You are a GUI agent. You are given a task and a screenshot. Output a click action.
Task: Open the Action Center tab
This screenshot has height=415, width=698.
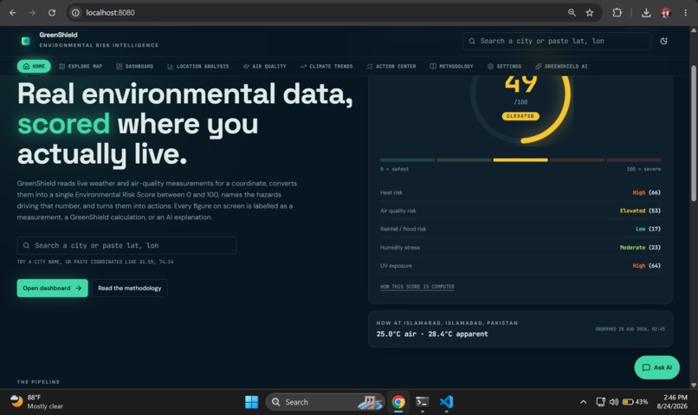391,67
